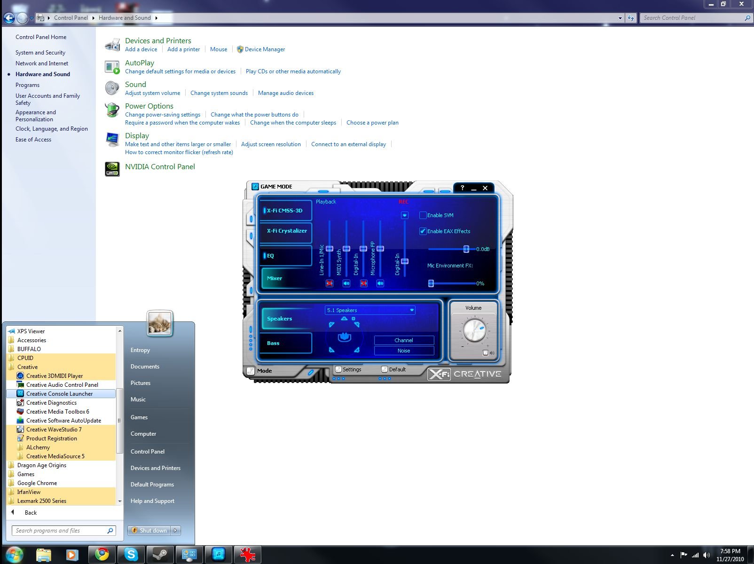Image resolution: width=754 pixels, height=564 pixels.
Task: Disable the Enable EAX Effects checkbox
Action: click(x=423, y=231)
